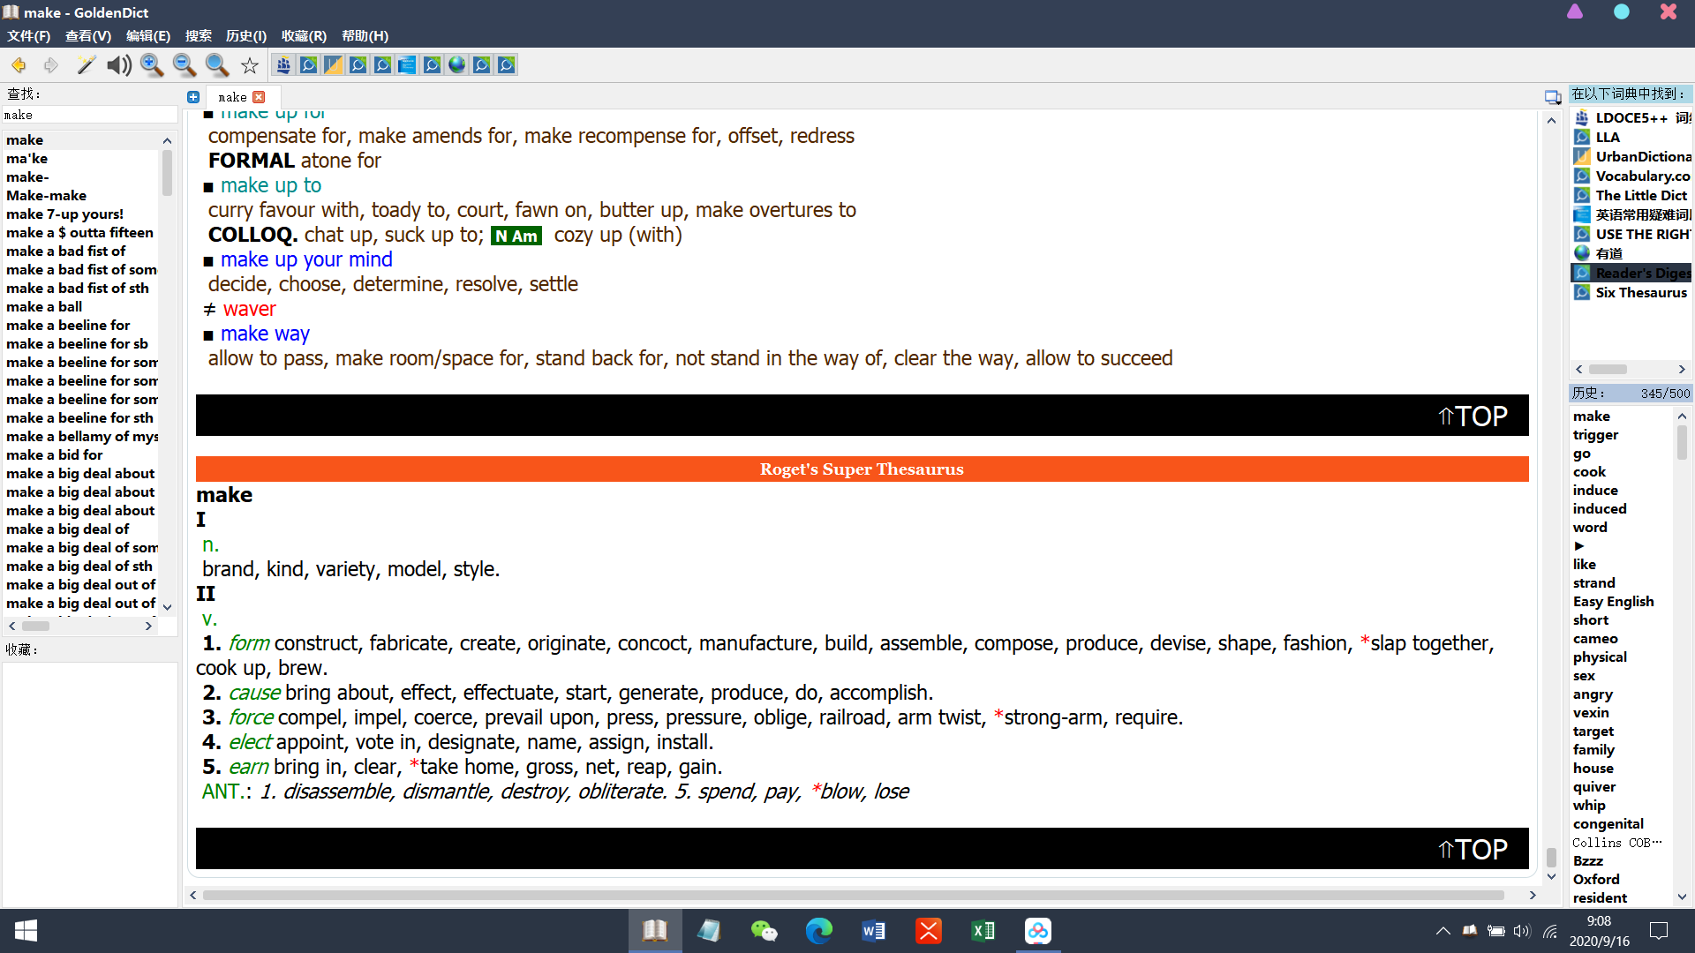
Task: Click the word list vertical scrollbar thumb
Action: tap(167, 172)
